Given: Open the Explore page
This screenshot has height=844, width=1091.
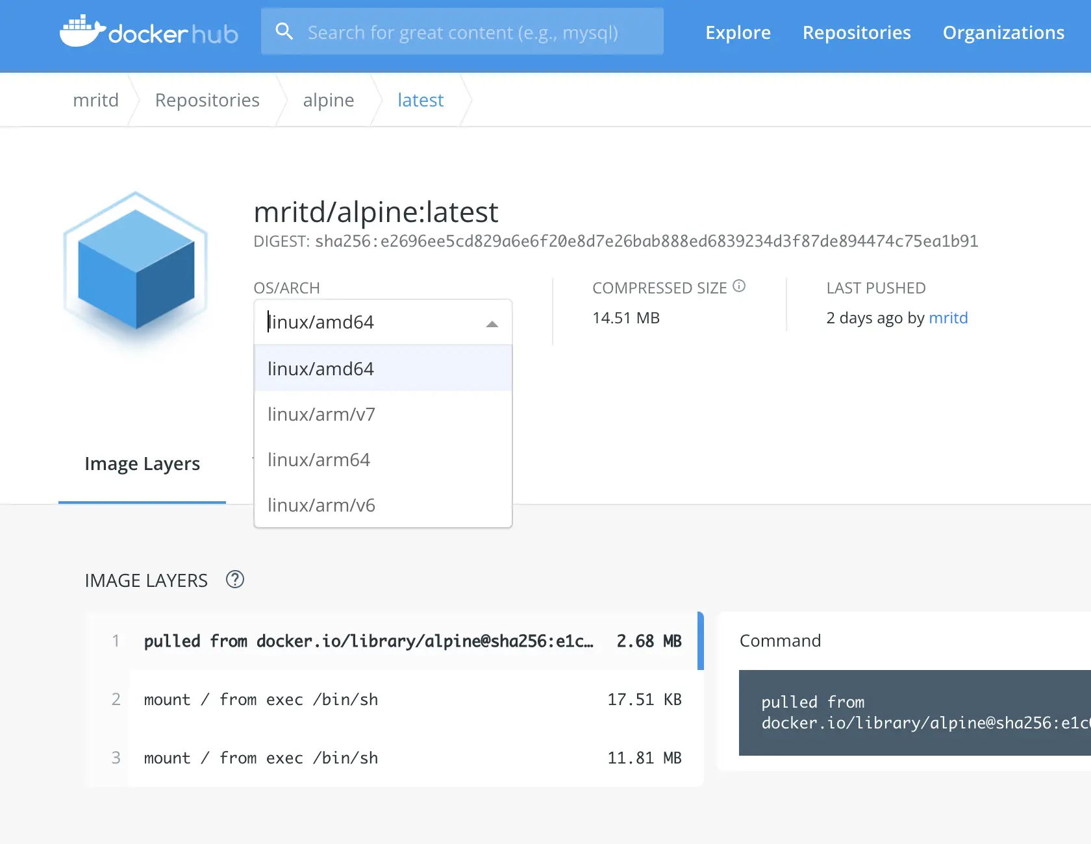Looking at the screenshot, I should coord(738,32).
